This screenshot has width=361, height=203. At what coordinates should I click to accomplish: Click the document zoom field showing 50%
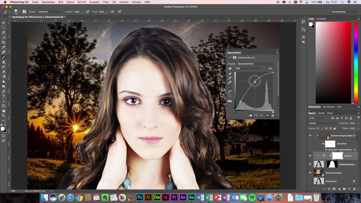pyautogui.click(x=13, y=191)
